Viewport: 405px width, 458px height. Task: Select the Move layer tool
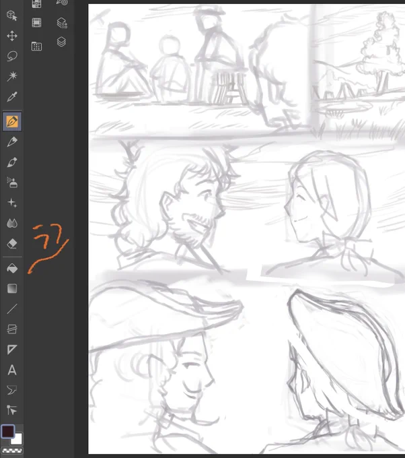click(12, 36)
